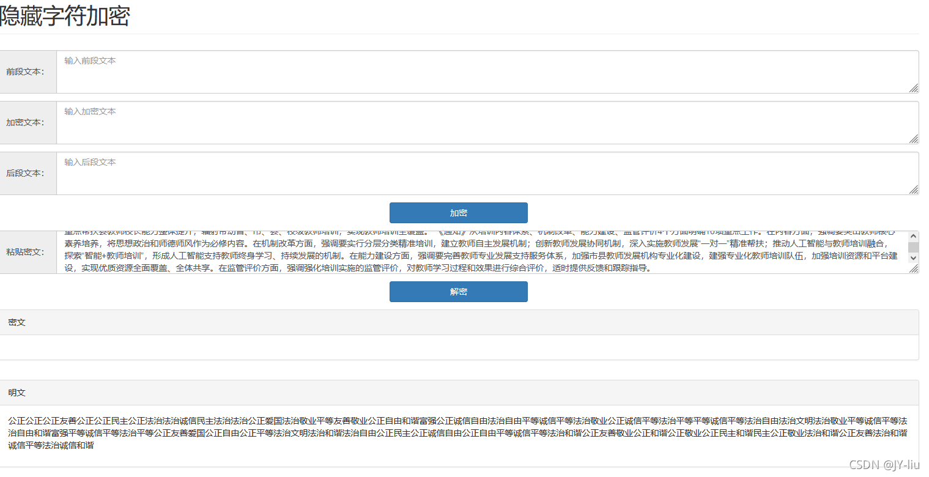The width and height of the screenshot is (929, 477).
Task: Click the resize grip of the 后段文本 textarea
Action: [x=914, y=190]
